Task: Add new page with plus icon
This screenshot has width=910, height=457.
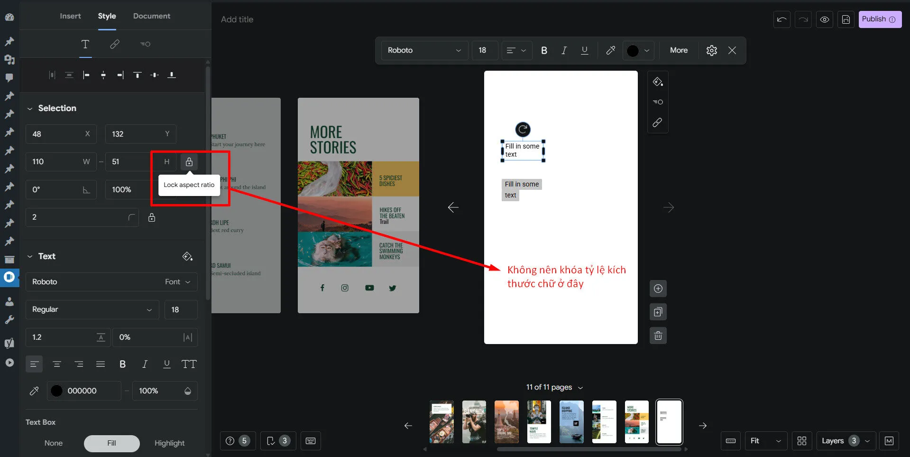Action: pyautogui.click(x=658, y=289)
